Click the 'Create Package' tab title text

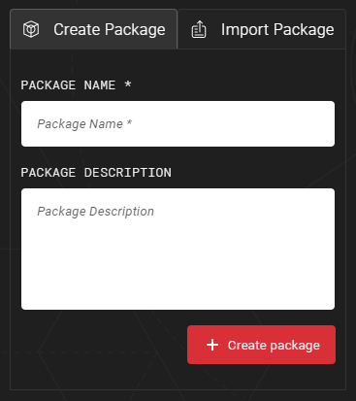(110, 30)
